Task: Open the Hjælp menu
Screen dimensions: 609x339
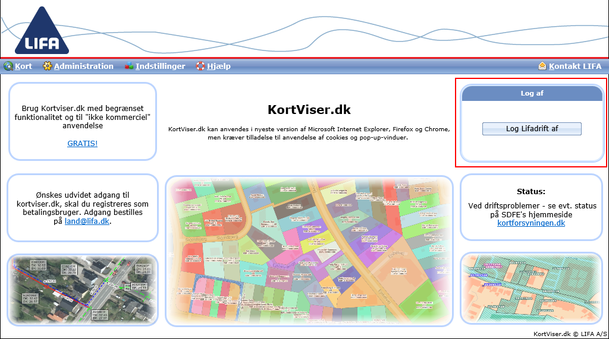Action: [x=219, y=66]
